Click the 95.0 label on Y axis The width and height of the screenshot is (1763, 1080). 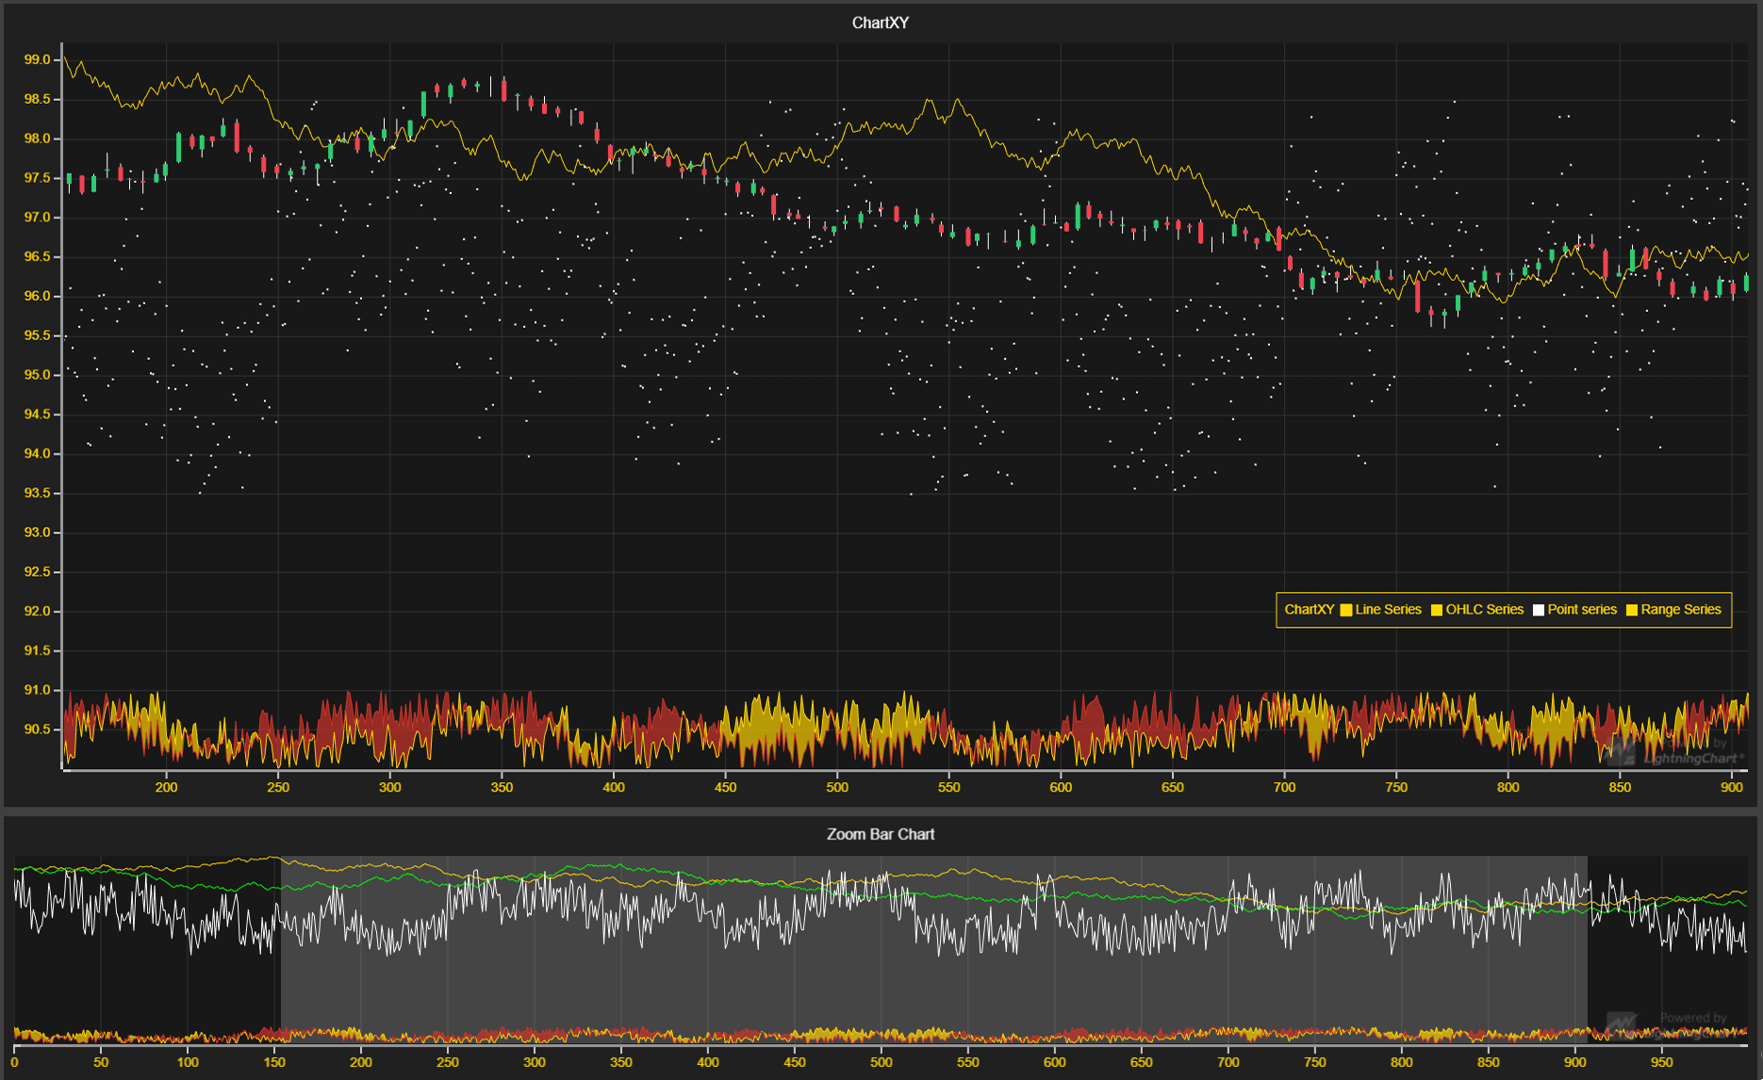pos(38,374)
